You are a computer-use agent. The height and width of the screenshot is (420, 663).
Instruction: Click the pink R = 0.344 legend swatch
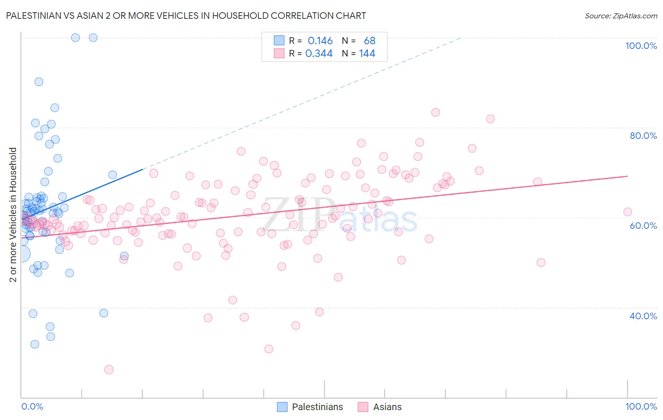pos(279,53)
